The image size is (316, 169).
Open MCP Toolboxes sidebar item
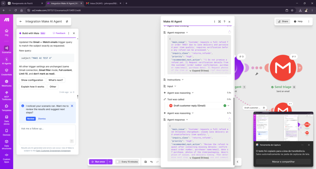pos(6,95)
